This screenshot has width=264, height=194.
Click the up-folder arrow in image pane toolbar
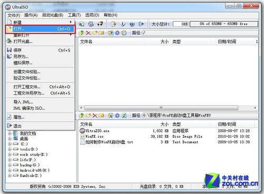pyautogui.click(x=81, y=33)
